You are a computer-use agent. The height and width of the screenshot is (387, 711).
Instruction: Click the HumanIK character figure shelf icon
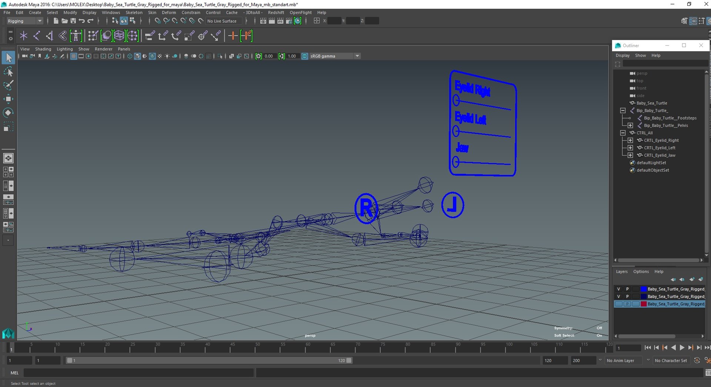point(76,36)
